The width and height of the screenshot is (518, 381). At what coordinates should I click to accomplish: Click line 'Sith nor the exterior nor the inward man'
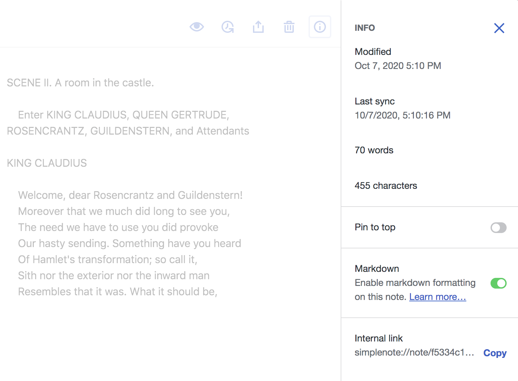click(x=114, y=276)
